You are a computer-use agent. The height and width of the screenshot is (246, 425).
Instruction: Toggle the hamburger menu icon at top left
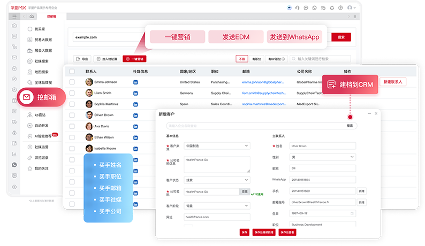click(x=14, y=17)
